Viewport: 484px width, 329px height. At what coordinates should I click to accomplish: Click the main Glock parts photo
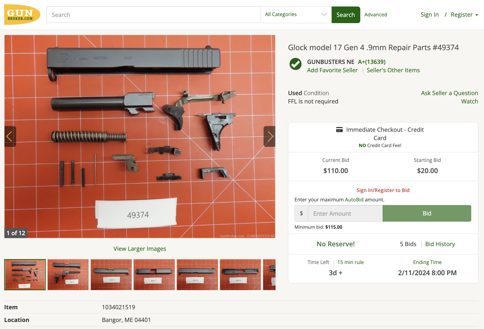tap(140, 136)
